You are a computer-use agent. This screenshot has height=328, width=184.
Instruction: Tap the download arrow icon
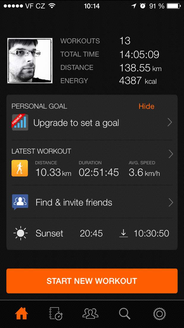(124, 233)
